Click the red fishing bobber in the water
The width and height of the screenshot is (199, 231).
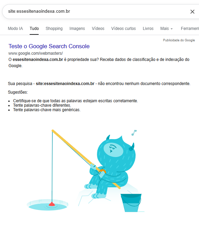(x=52, y=204)
